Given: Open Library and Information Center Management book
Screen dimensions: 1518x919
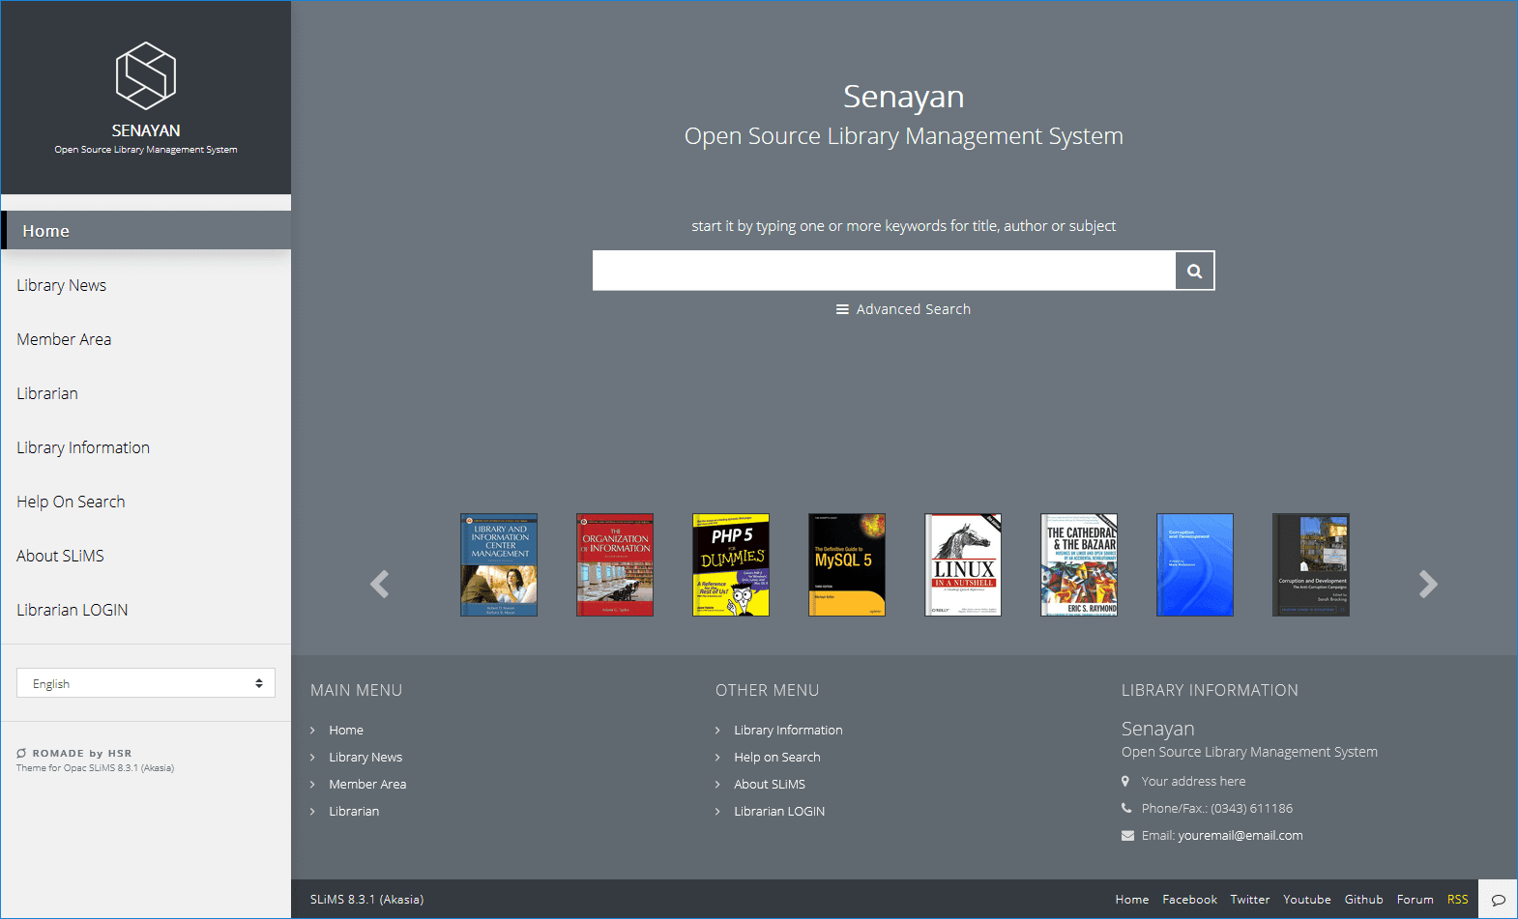Looking at the screenshot, I should click(499, 564).
